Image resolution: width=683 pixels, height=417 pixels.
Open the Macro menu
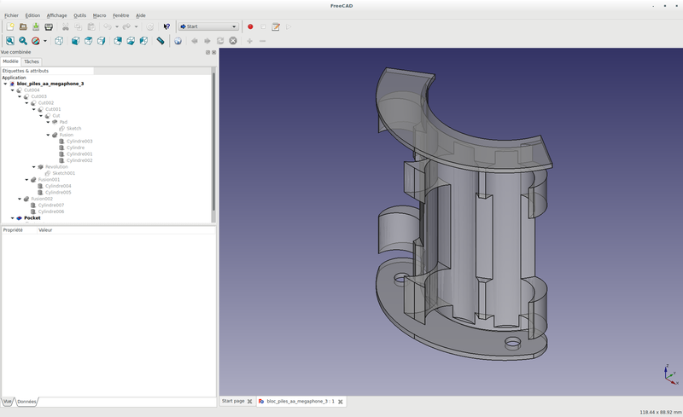(x=99, y=15)
